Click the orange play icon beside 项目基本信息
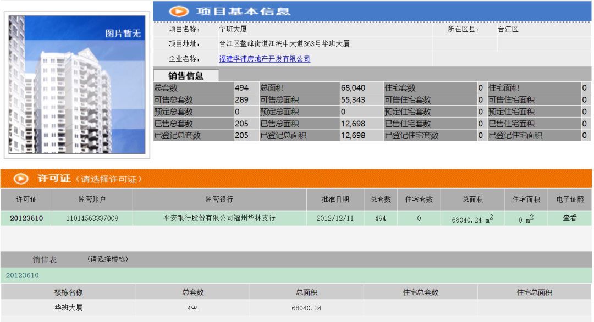 (179, 12)
